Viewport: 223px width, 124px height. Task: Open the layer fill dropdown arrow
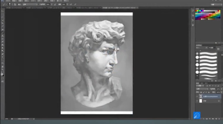pyautogui.click(x=222, y=92)
